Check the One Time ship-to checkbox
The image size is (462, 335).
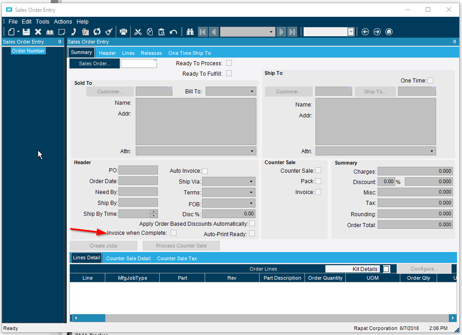[430, 81]
